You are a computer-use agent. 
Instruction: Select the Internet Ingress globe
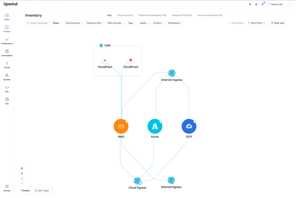coord(172,73)
